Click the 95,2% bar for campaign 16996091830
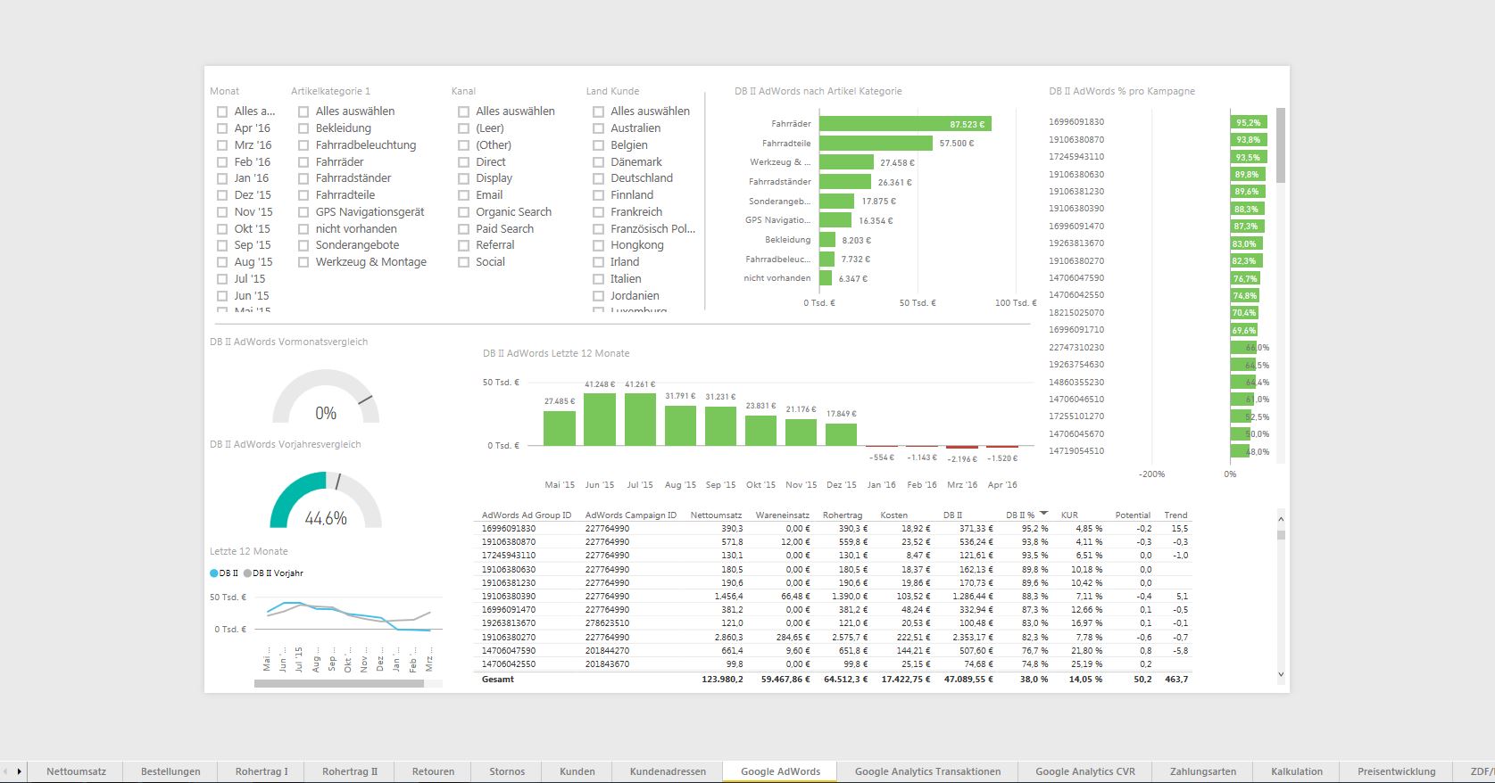The height and width of the screenshot is (783, 1495). [x=1249, y=122]
